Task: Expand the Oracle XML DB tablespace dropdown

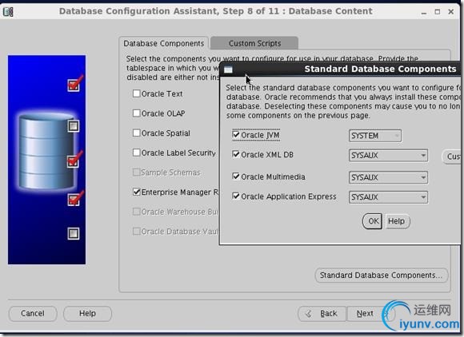Action: [388, 156]
